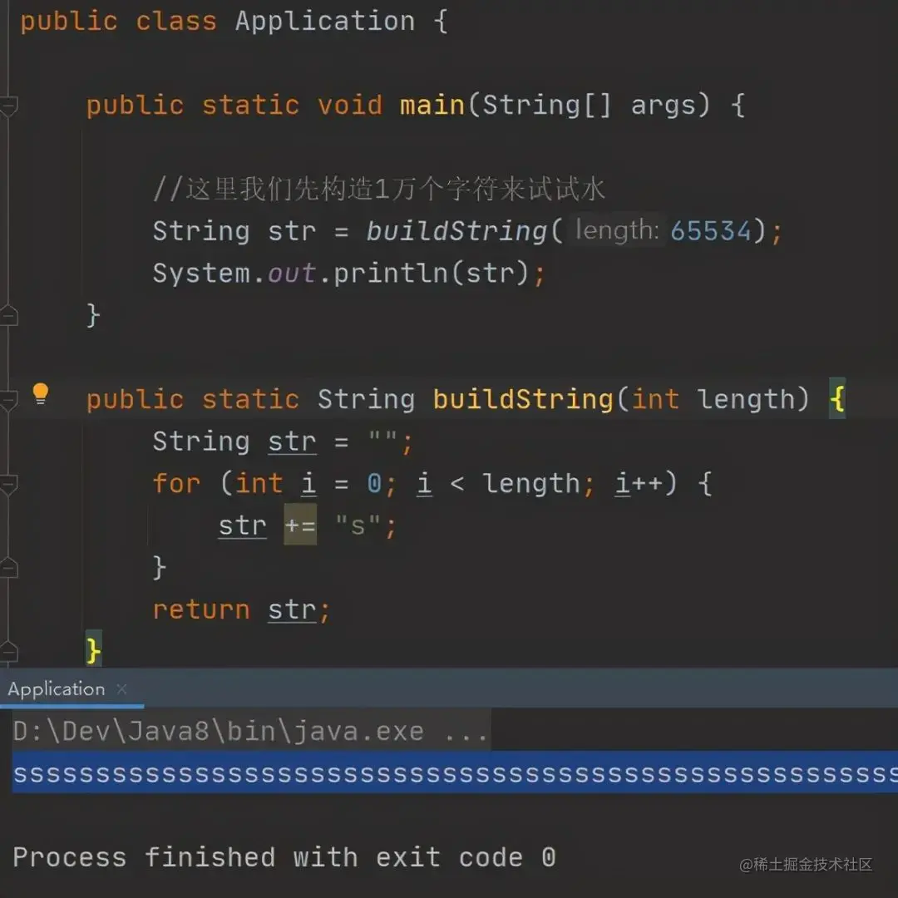Click the Process finished exit code text
Screen dimensions: 898x898
pos(284,857)
